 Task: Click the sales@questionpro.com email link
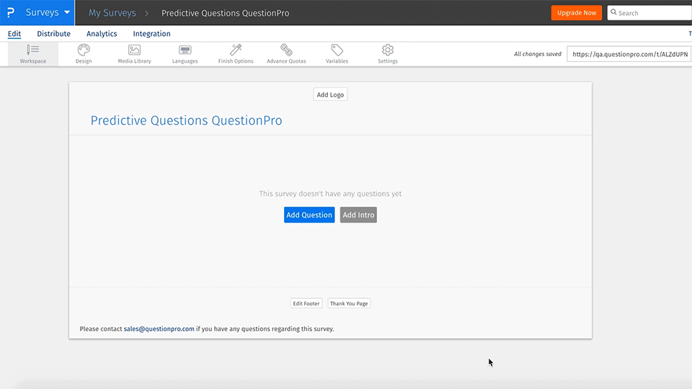tap(159, 328)
